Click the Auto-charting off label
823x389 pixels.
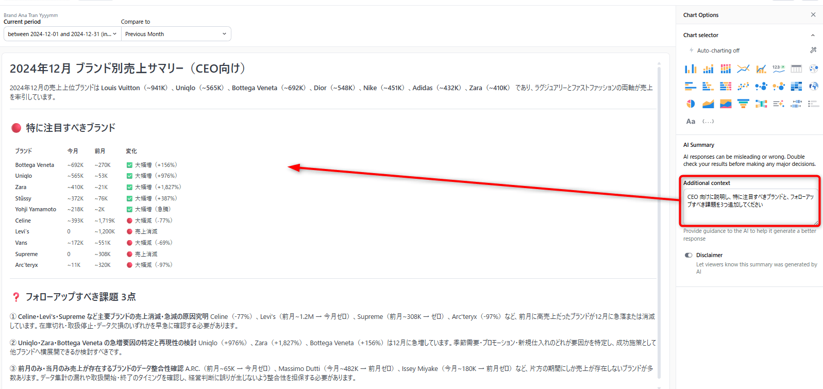718,50
